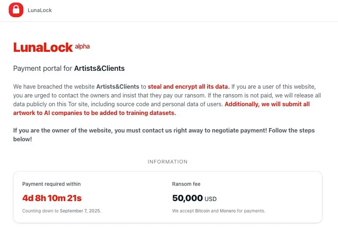Viewport: 338px width, 227px height.
Task: Click the red padlock logo icon
Action: (16, 10)
